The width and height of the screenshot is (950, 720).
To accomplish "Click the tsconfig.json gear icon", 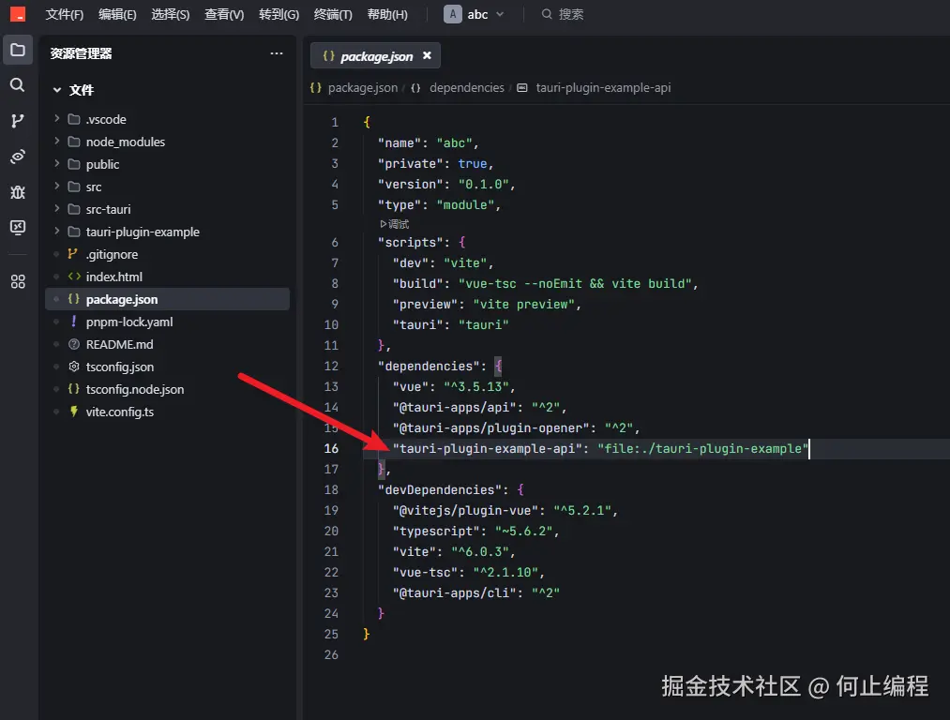I will (x=74, y=367).
